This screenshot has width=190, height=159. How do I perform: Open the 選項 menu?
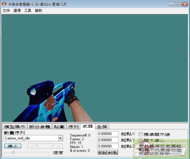[x=17, y=11]
